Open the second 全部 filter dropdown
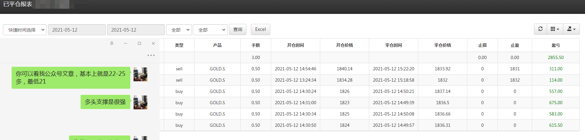The width and height of the screenshot is (585, 140). click(x=210, y=30)
